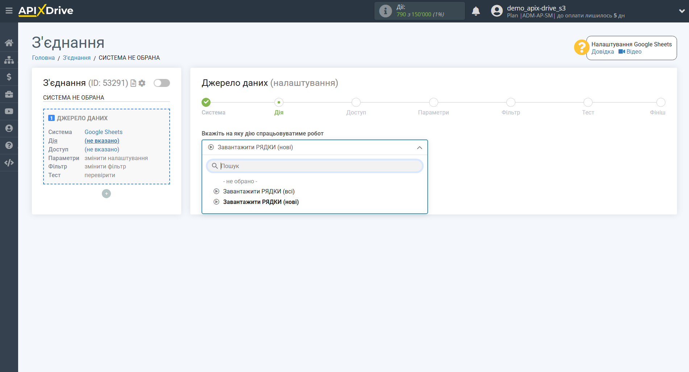
Task: Click the yellow help question mark circle
Action: click(581, 47)
